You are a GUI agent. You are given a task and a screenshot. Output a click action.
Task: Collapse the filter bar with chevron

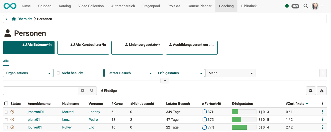point(165,80)
